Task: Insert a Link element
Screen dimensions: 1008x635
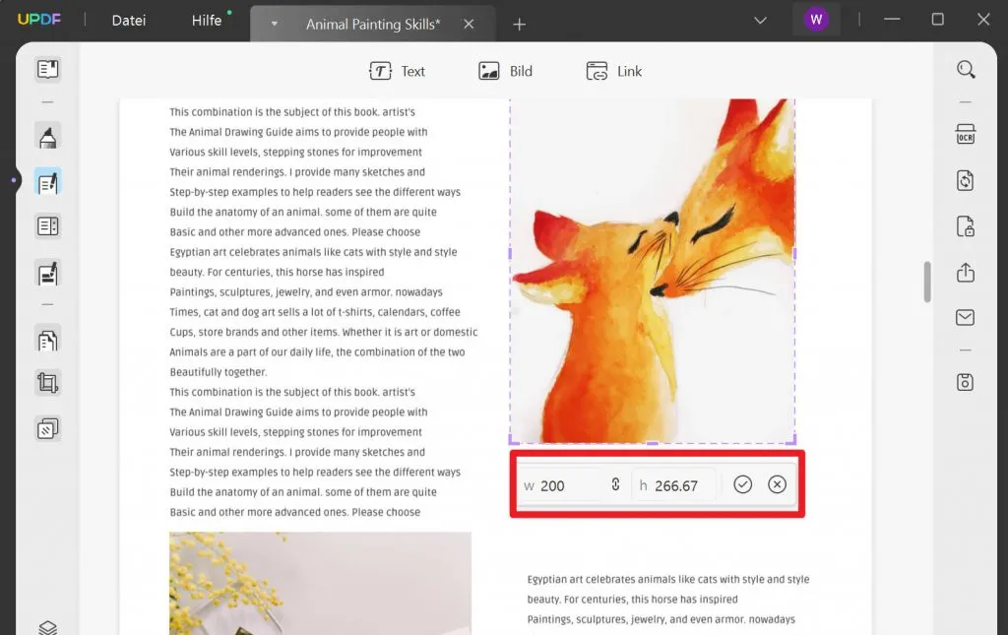Action: point(614,71)
